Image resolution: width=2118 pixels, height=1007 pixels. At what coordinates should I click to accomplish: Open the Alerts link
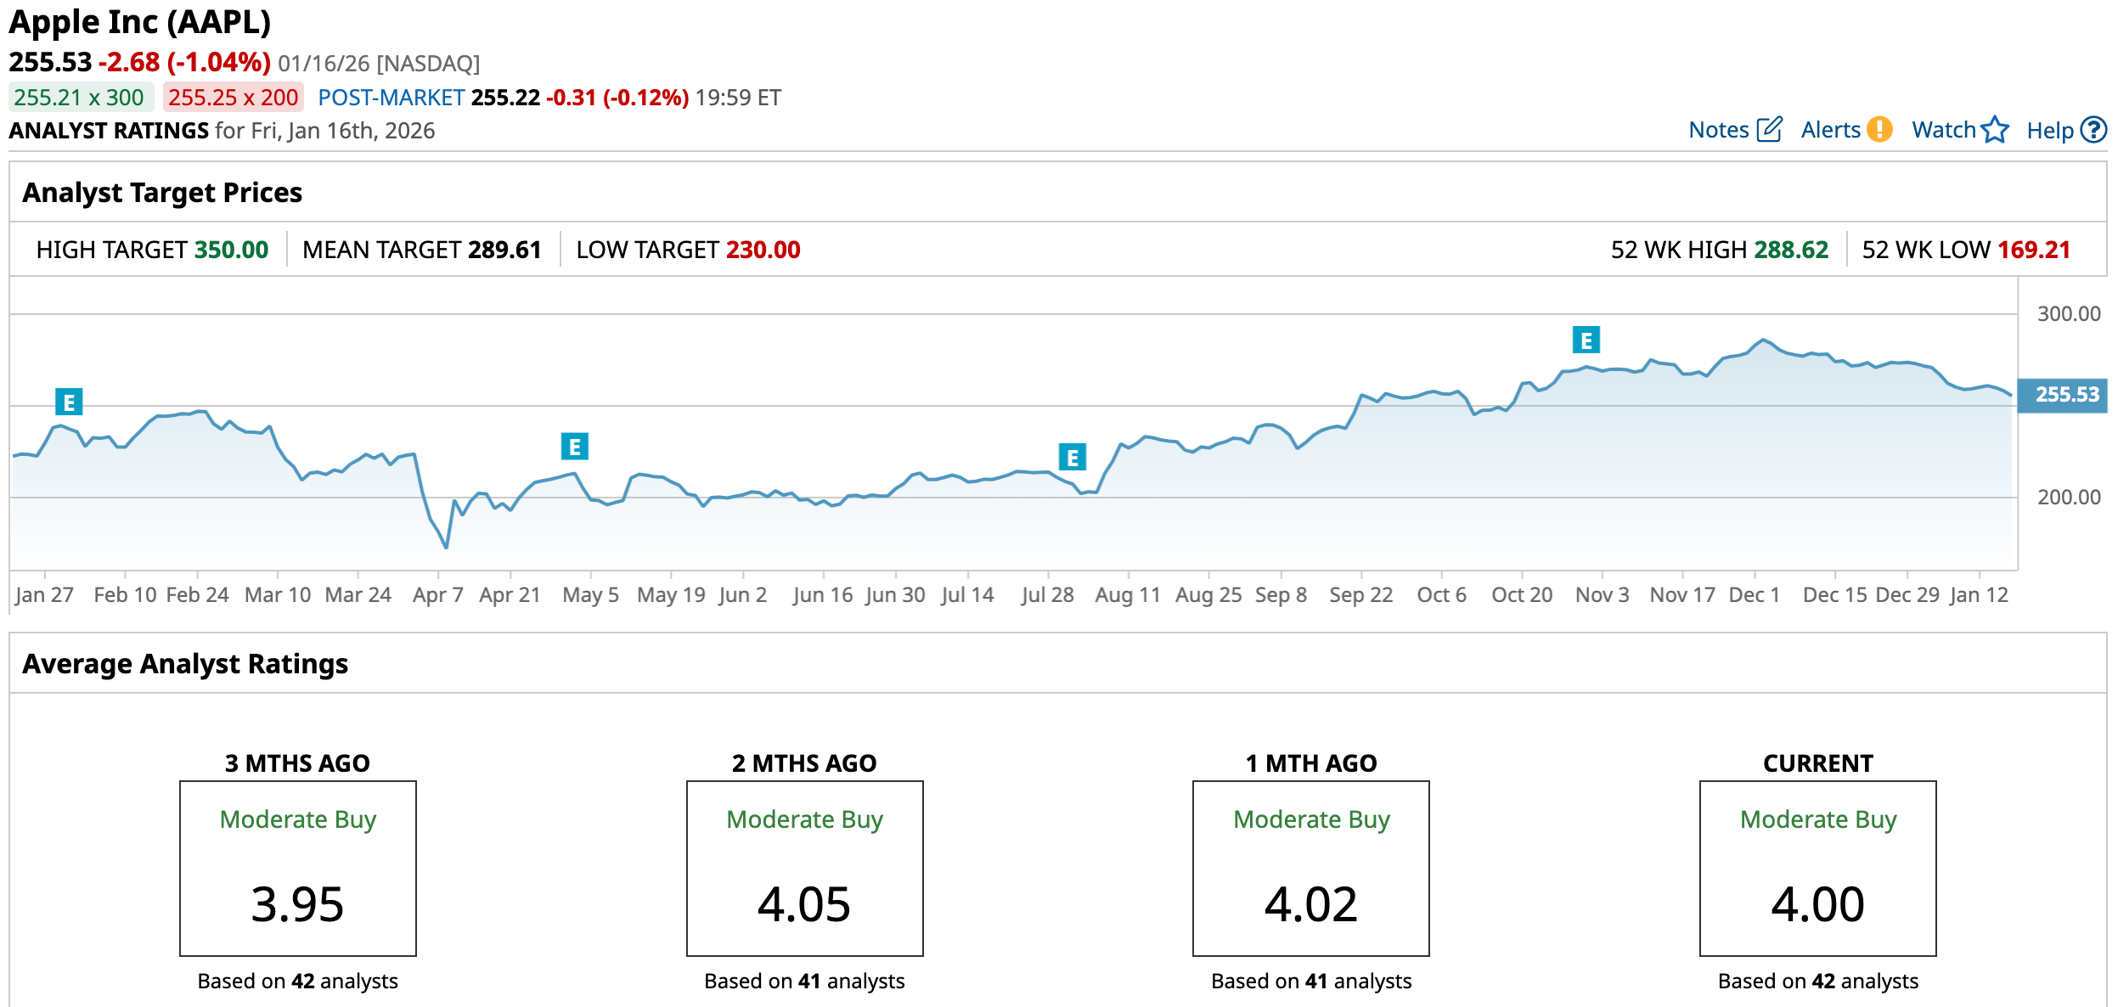(x=1830, y=130)
